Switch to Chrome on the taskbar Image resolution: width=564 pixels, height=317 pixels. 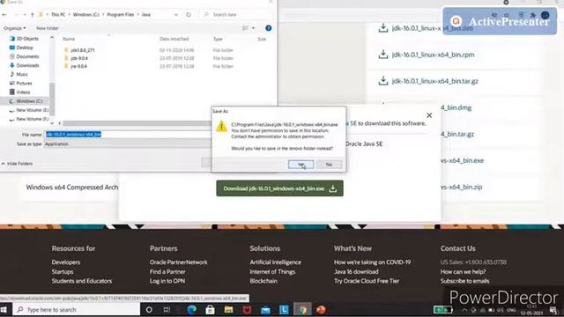click(302, 310)
